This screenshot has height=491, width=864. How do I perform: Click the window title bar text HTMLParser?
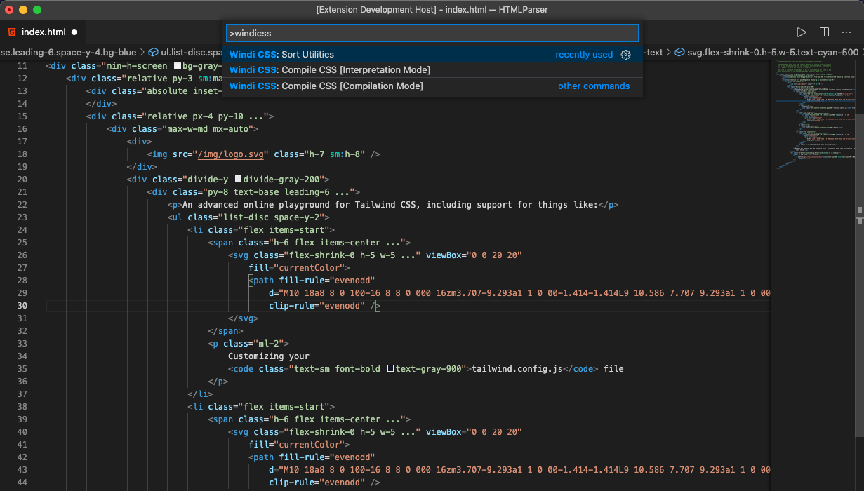tap(525, 10)
